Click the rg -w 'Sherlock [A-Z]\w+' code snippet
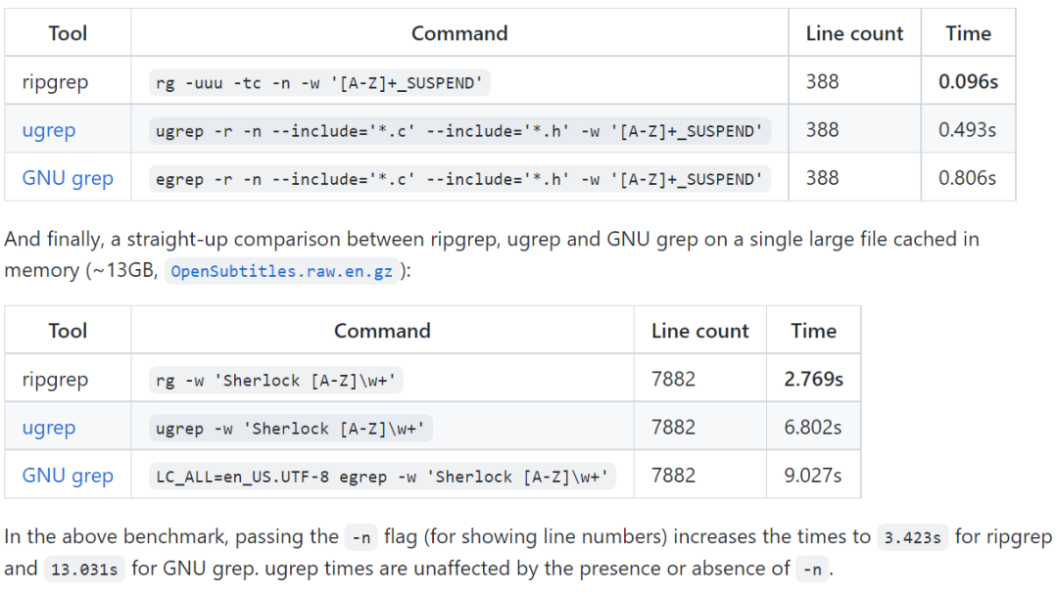 [x=276, y=381]
